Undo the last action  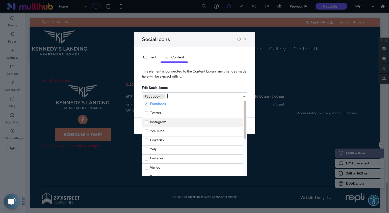pyautogui.click(x=254, y=6)
